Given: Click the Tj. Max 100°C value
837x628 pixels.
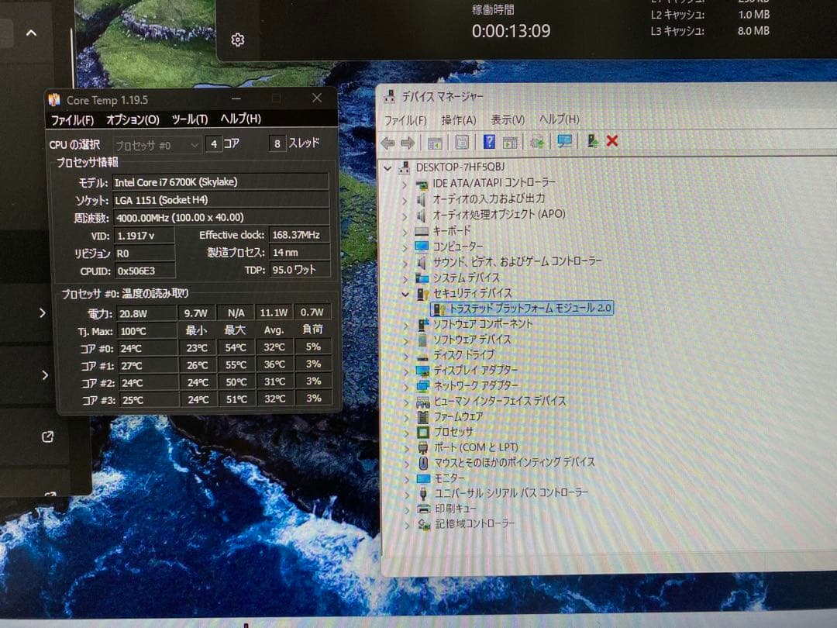Looking at the screenshot, I should pyautogui.click(x=147, y=332).
